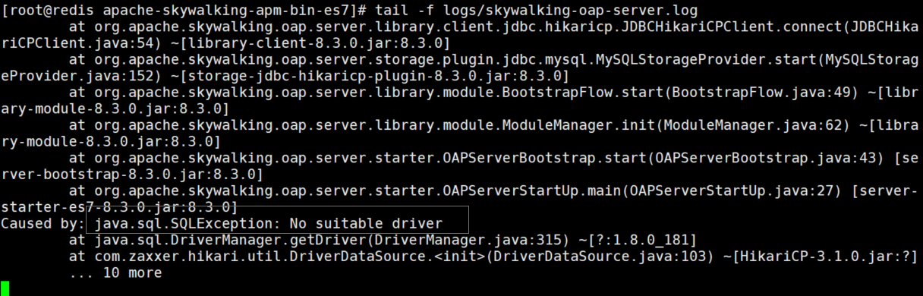This screenshot has height=296, width=923.
Task: Click the '... 10 more' line
Action: [115, 272]
